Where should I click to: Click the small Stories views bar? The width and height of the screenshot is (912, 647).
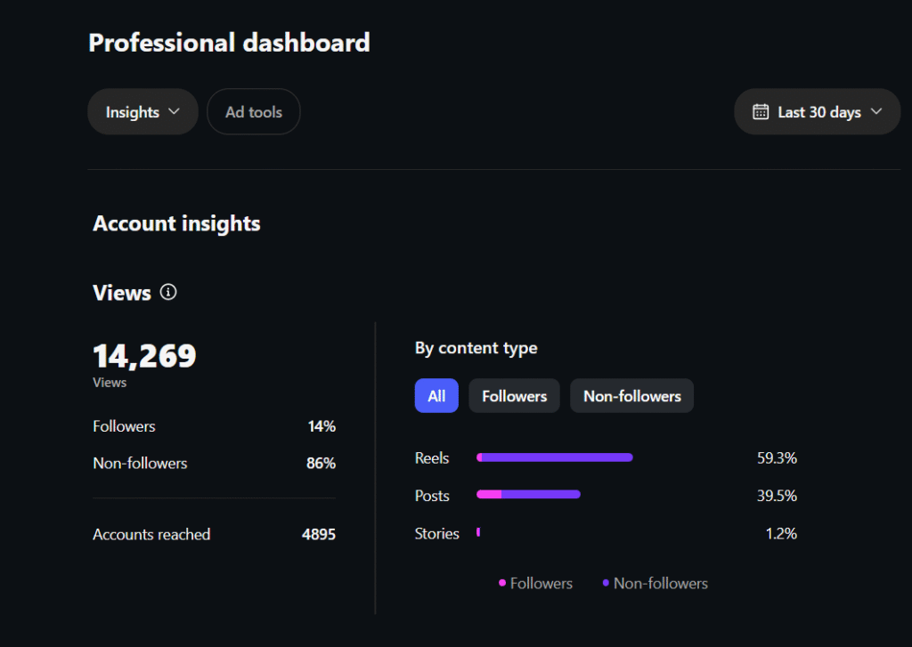478,532
